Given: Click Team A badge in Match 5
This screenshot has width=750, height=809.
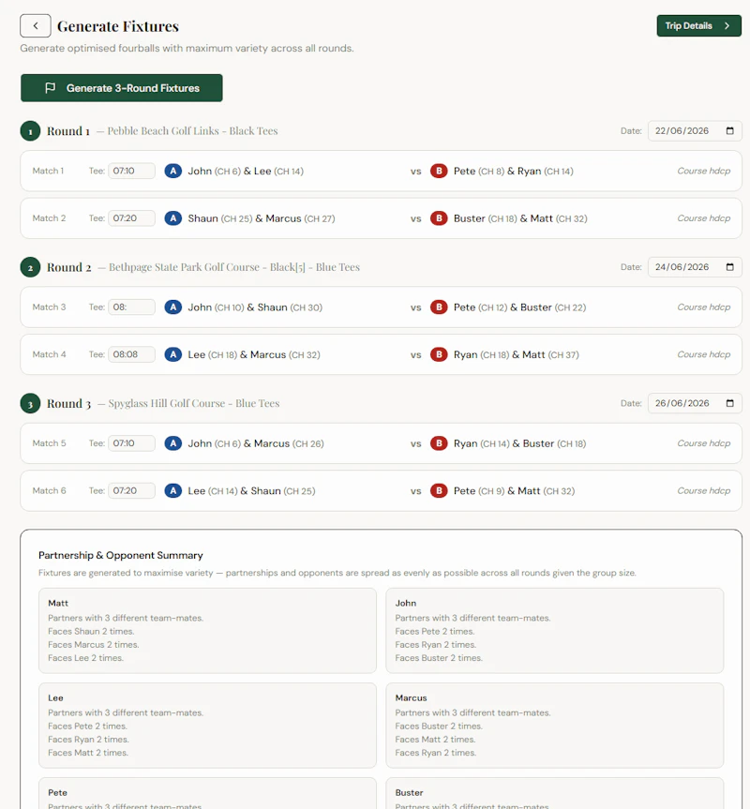Looking at the screenshot, I should (173, 443).
